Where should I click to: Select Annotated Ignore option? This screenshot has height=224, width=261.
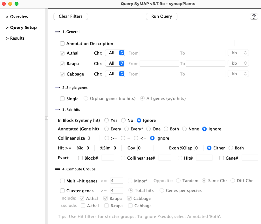(x=204, y=129)
